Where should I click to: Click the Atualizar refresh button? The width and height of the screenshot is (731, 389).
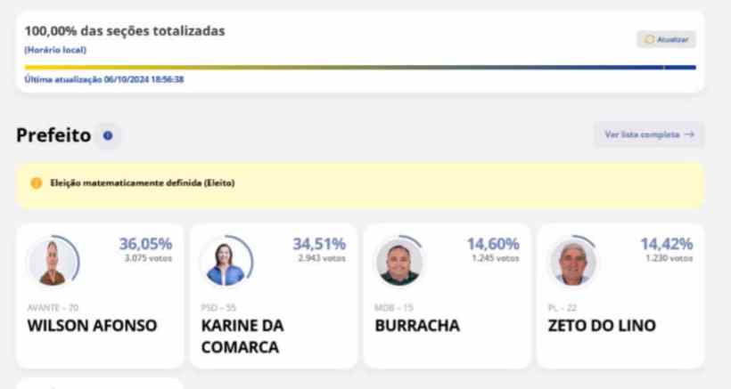pyautogui.click(x=666, y=39)
